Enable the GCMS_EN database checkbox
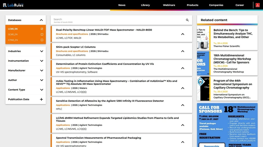 pos(42,34)
